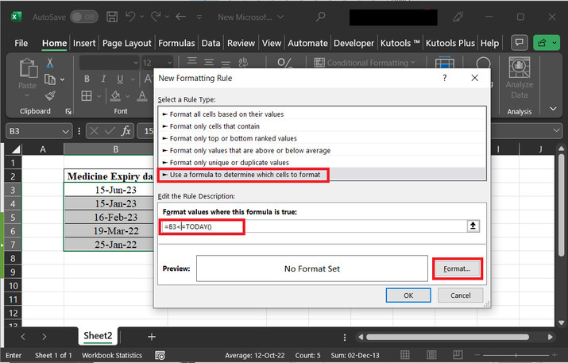Click the back arrow in title bar
The height and width of the screenshot is (363, 568).
(180, 17)
